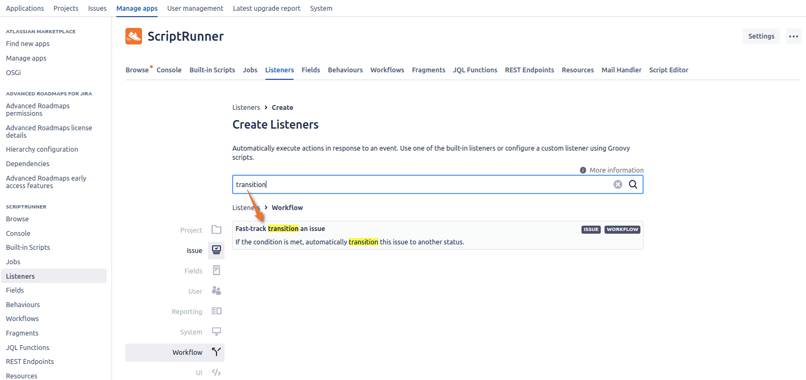806x380 pixels.
Task: Open Advanced Roadmaps license details
Action: pos(49,132)
